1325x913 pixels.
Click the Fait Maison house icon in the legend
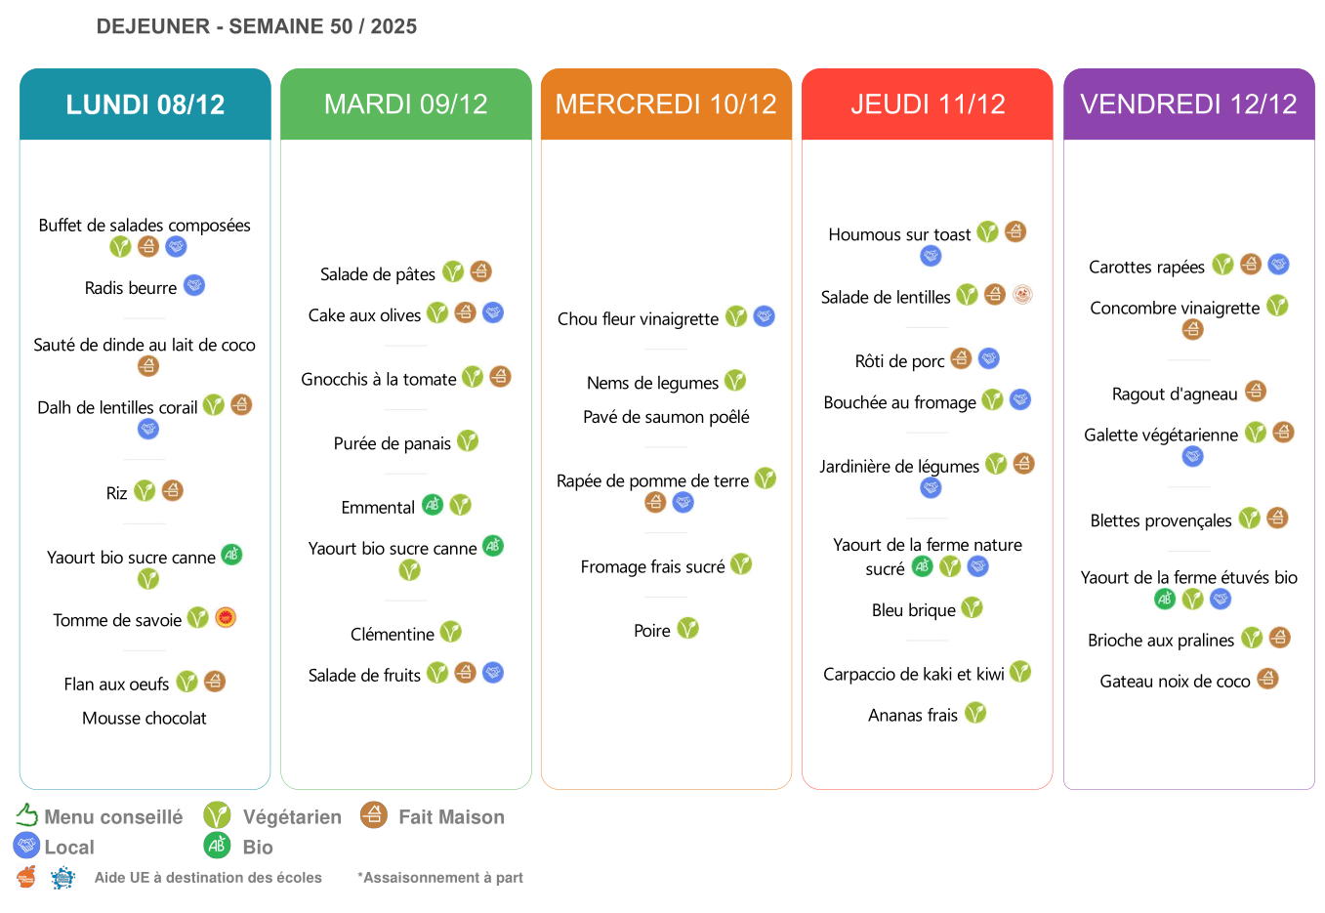pos(373,814)
